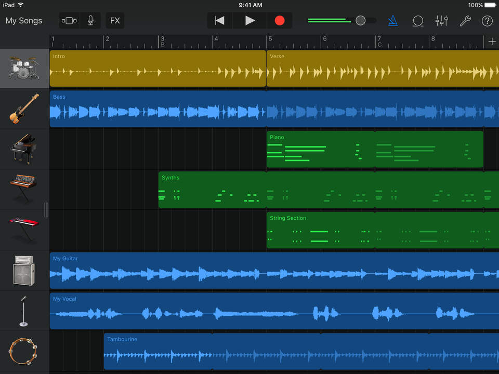The image size is (499, 374).
Task: Tap the grand piano track icon
Action: tap(24, 149)
